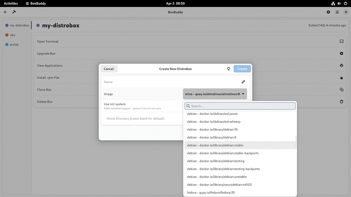Click the trash icon on Delete Box row
This screenshot has width=351, height=197.
tap(341, 101)
